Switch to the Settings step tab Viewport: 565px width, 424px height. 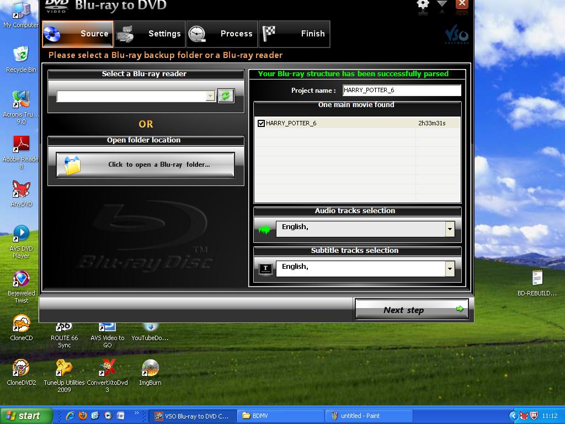tap(150, 34)
